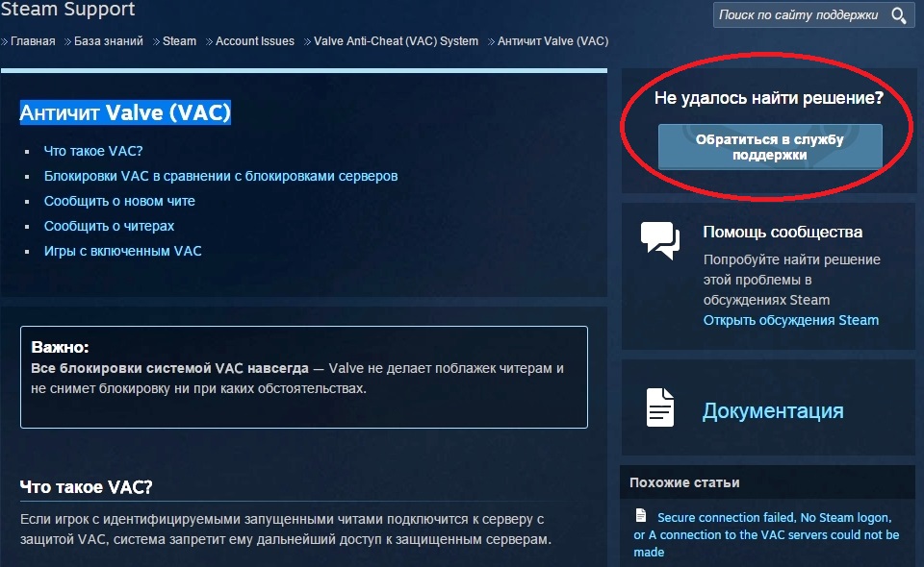924x567 pixels.
Task: Open Account Issues breadcrumb
Action: point(254,41)
